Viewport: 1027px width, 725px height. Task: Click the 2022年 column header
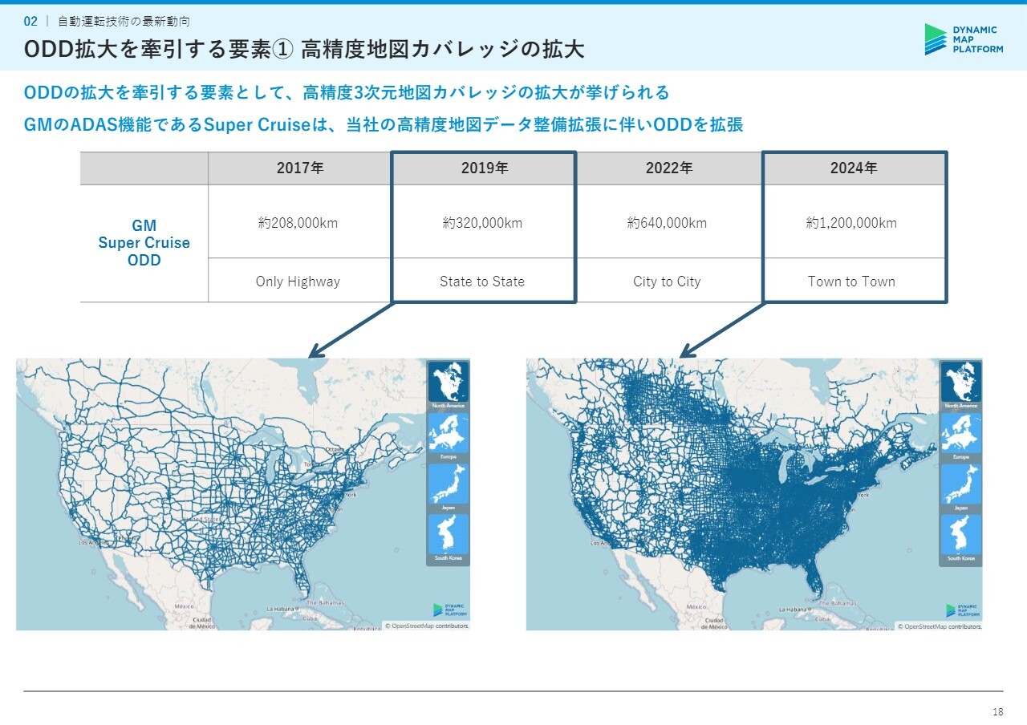click(668, 168)
